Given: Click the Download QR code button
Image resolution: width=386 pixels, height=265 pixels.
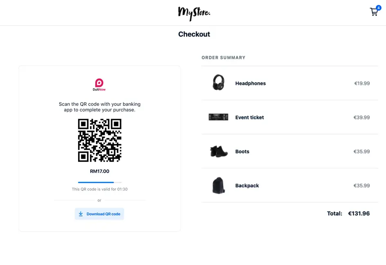Looking at the screenshot, I should 99,213.
